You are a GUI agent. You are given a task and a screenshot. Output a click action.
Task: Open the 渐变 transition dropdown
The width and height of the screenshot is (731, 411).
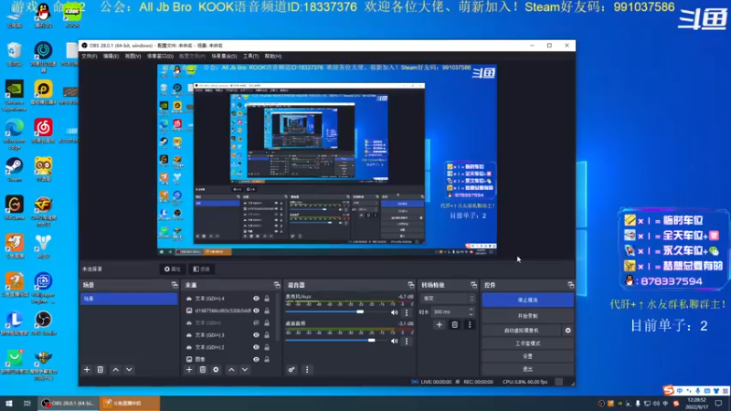[x=448, y=299]
